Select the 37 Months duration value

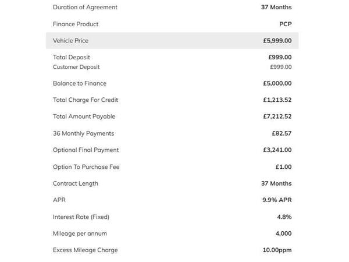tap(276, 7)
